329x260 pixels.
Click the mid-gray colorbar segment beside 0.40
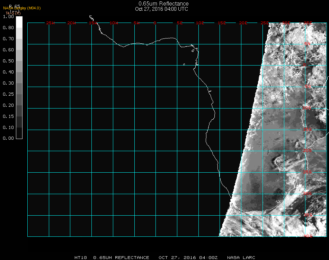click(19, 78)
